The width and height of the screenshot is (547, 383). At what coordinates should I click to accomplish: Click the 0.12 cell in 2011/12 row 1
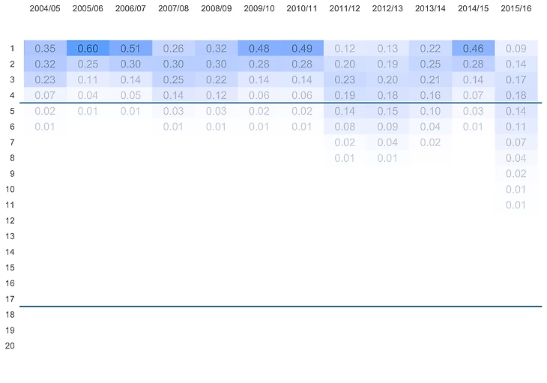point(345,49)
